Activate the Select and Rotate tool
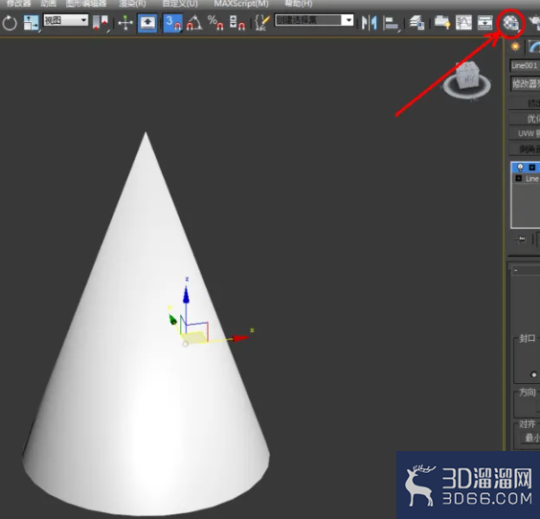The image size is (540, 519). (10, 23)
